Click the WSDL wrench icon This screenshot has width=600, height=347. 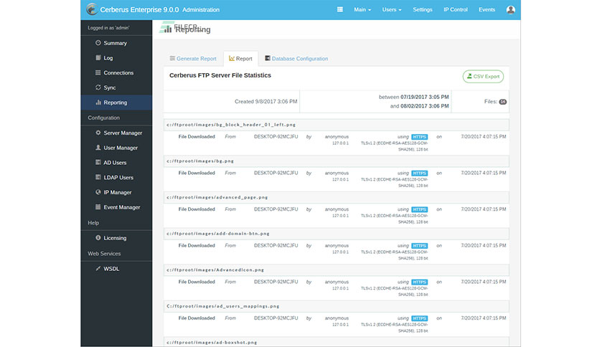(x=98, y=269)
